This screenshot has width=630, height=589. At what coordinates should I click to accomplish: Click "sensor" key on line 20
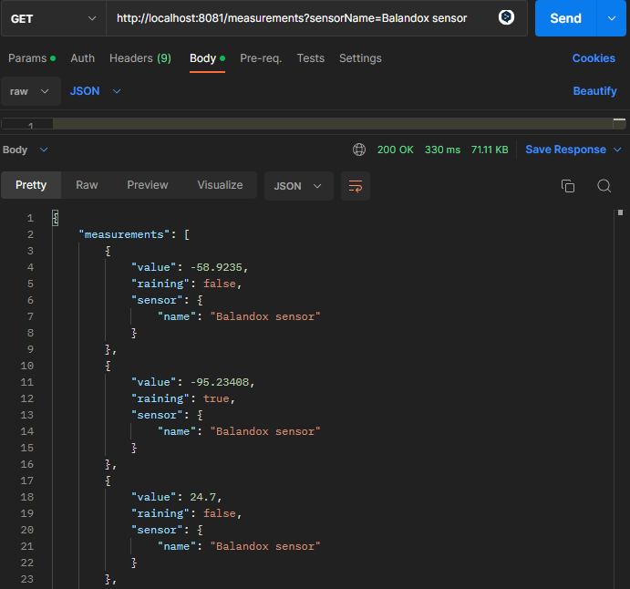point(157,531)
